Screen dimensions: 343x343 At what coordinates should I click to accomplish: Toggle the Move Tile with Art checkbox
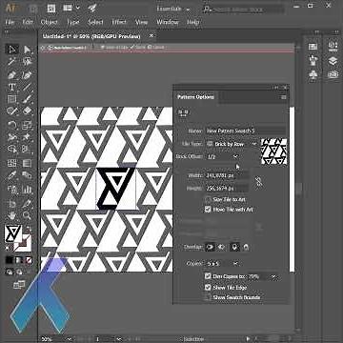(x=208, y=210)
